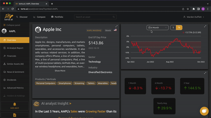
Task: Open the Compare page
Action: (39, 17)
